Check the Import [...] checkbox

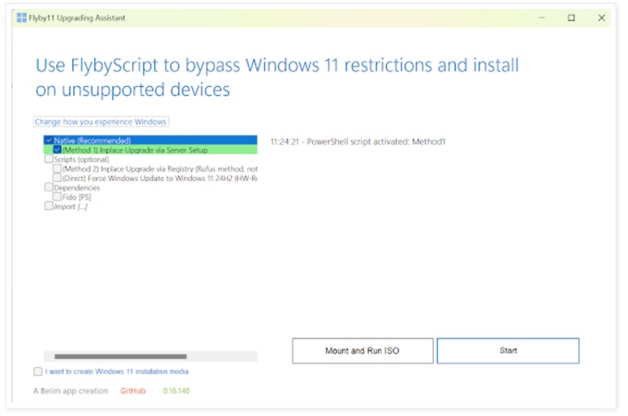(48, 206)
